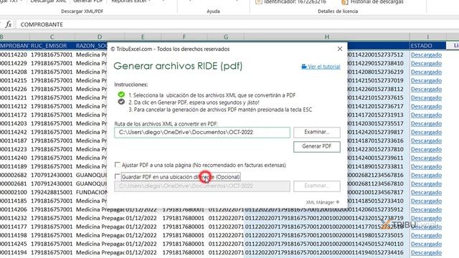
Task: Select column C header
Action: click(52, 37)
